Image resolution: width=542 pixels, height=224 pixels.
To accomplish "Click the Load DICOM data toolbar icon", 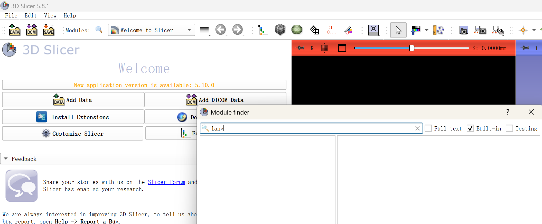I will (x=32, y=30).
